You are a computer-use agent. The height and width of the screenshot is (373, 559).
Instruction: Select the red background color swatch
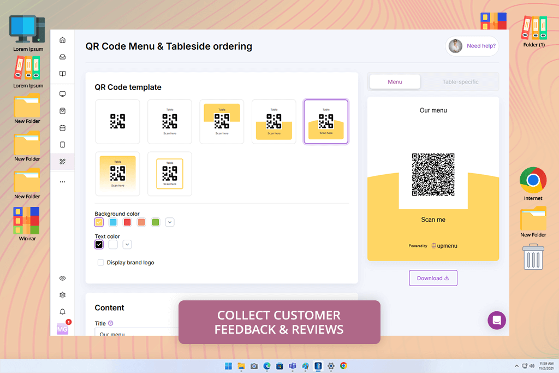click(x=127, y=222)
